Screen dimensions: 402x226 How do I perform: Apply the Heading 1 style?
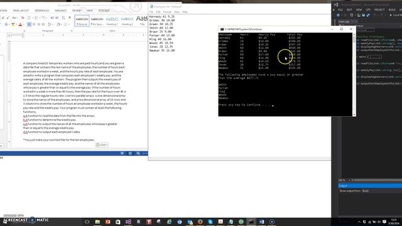[x=112, y=21]
